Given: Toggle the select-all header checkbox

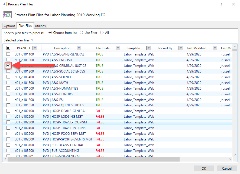Looking at the screenshot, I should click(x=8, y=48).
